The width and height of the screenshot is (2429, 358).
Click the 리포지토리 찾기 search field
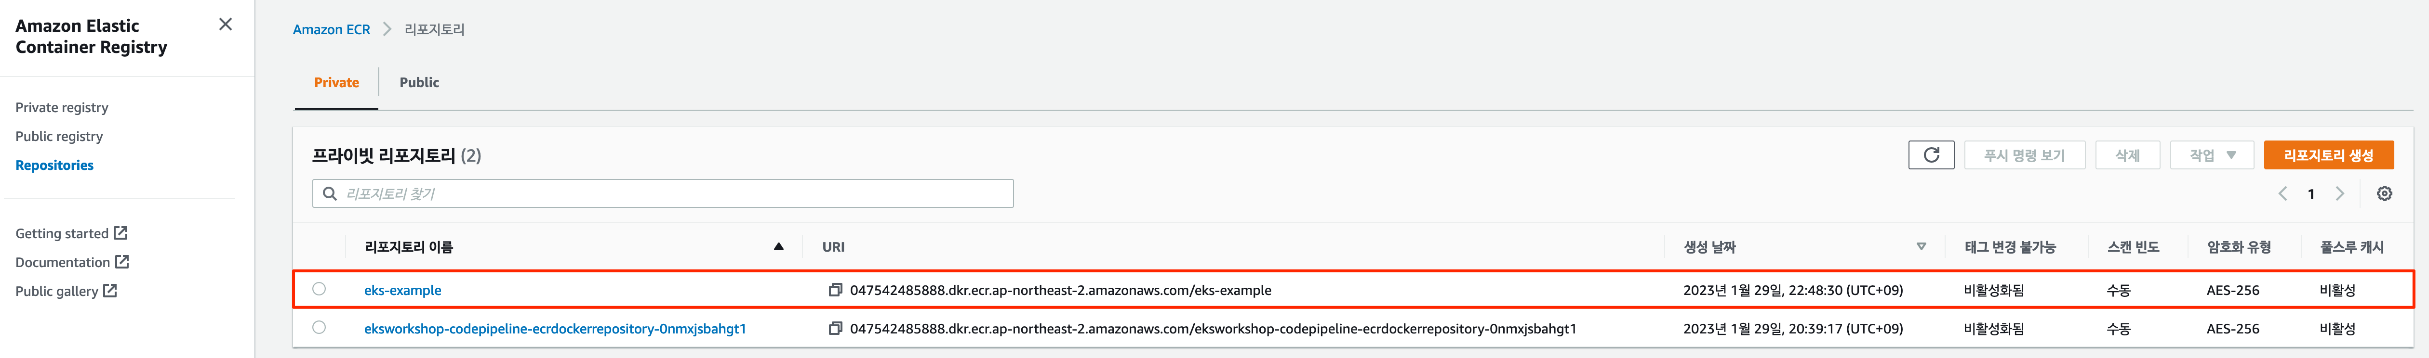663,194
